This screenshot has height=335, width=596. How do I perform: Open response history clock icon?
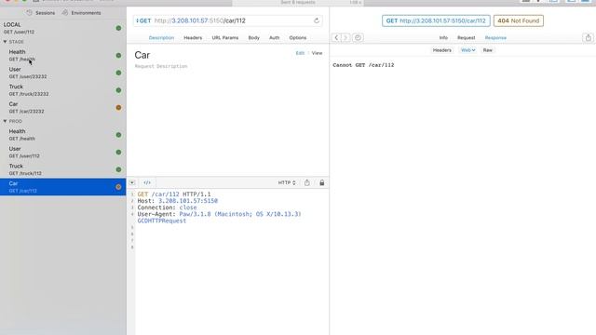(x=358, y=37)
